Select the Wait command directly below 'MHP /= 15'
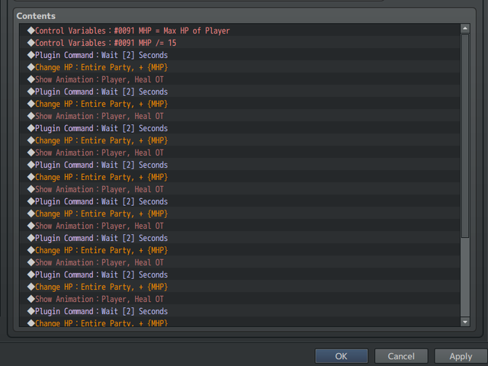The image size is (488, 366). coord(239,55)
